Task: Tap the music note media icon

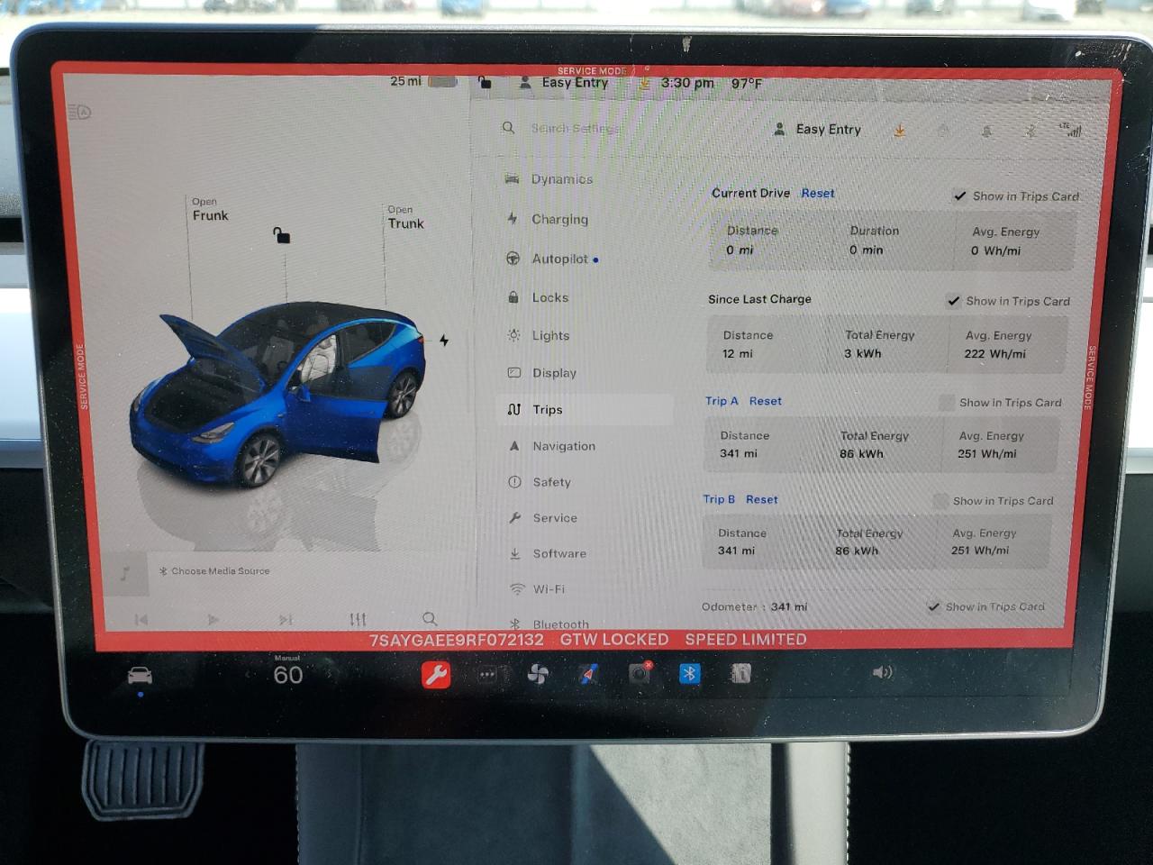Action: (x=125, y=574)
